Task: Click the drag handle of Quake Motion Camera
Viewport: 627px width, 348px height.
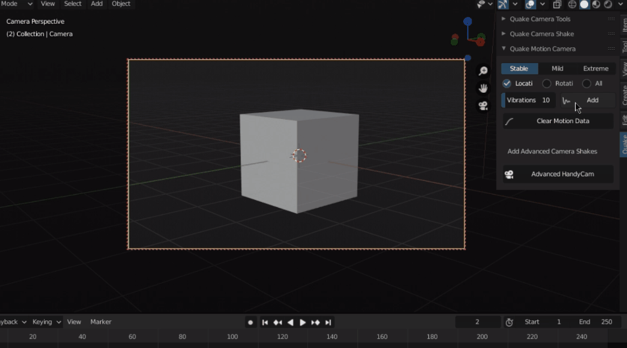Action: (611, 49)
